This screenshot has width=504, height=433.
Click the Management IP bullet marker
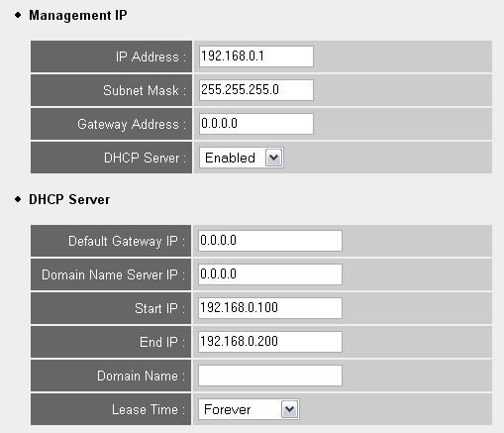18,15
